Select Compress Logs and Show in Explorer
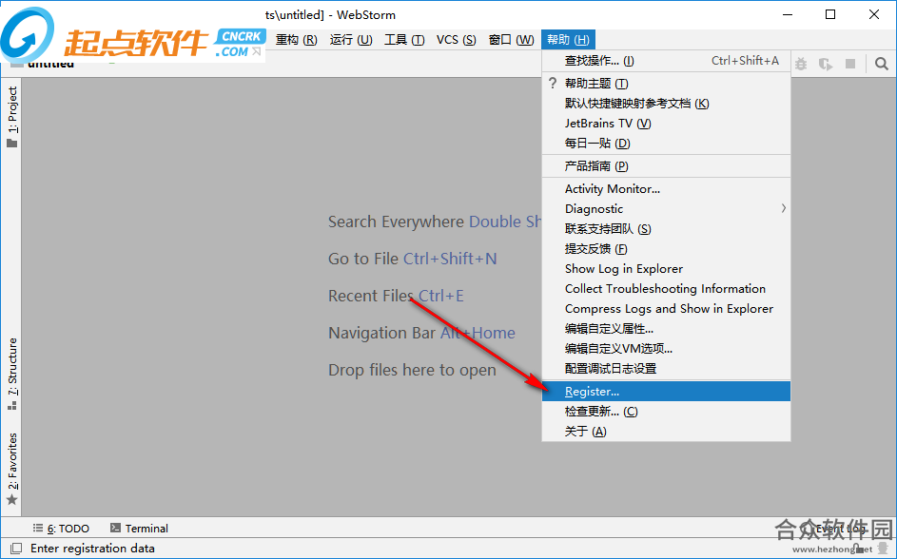The image size is (897, 559). (666, 309)
